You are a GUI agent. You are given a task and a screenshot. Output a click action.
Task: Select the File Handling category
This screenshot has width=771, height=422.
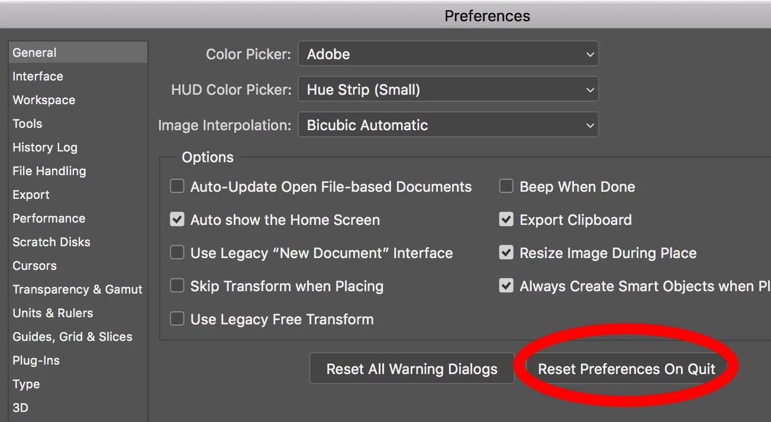[x=49, y=171]
